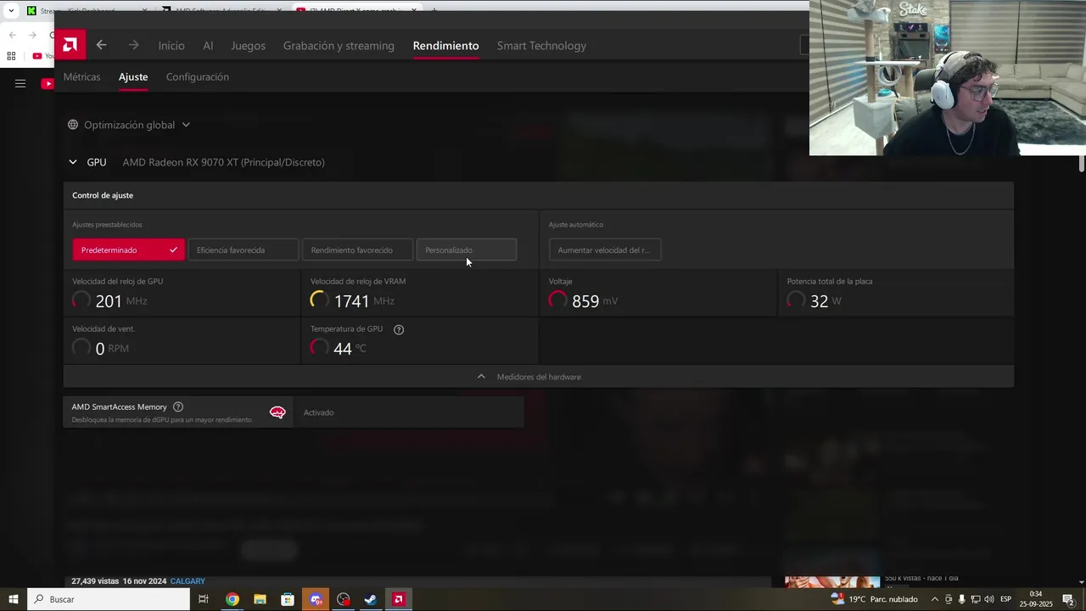Click CALGARY link in the browser page
Screen dimensions: 1086x611
point(188,581)
